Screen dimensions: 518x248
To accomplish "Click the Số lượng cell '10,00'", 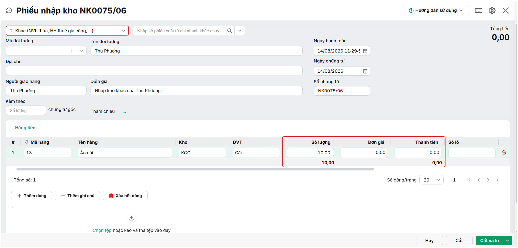I will click(x=310, y=153).
